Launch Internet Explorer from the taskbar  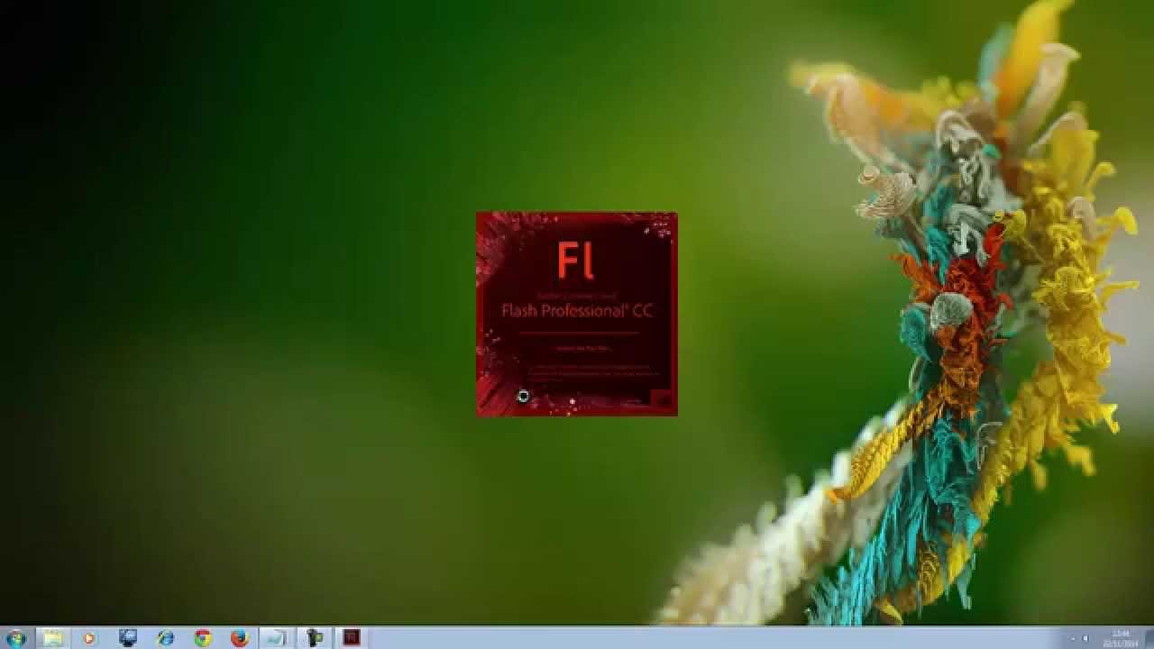point(165,637)
